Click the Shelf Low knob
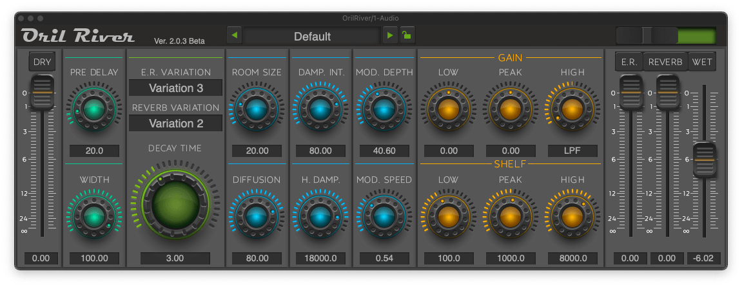Screen dimensions: 742x287 448,217
